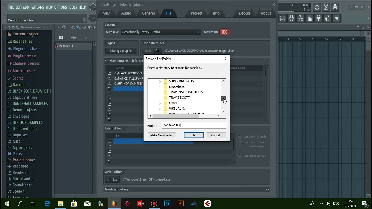Click Cancel in Browse For Folder dialog
This screenshot has height=209, width=372.
pos(215,135)
